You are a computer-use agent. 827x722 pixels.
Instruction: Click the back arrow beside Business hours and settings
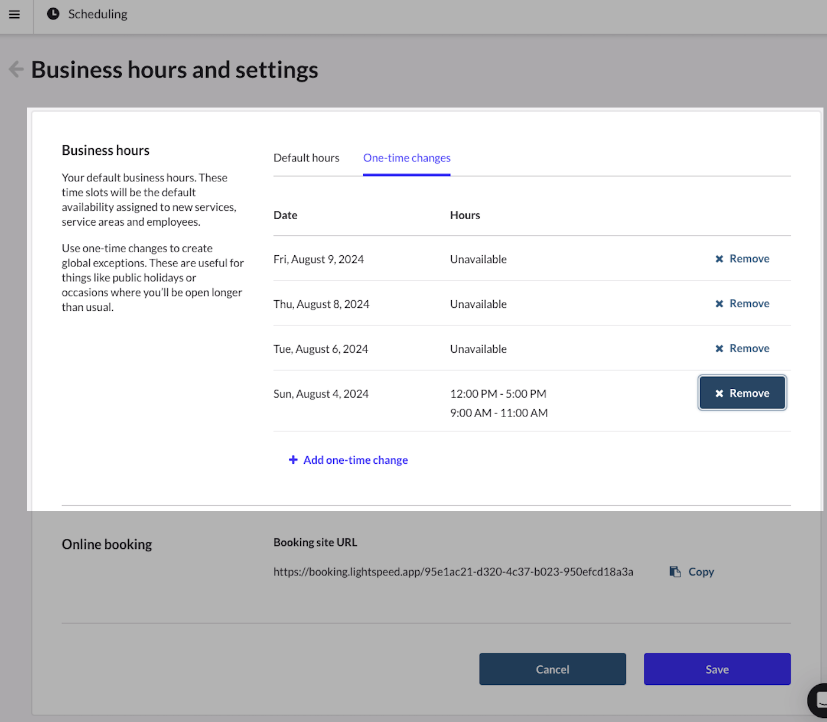(x=16, y=69)
